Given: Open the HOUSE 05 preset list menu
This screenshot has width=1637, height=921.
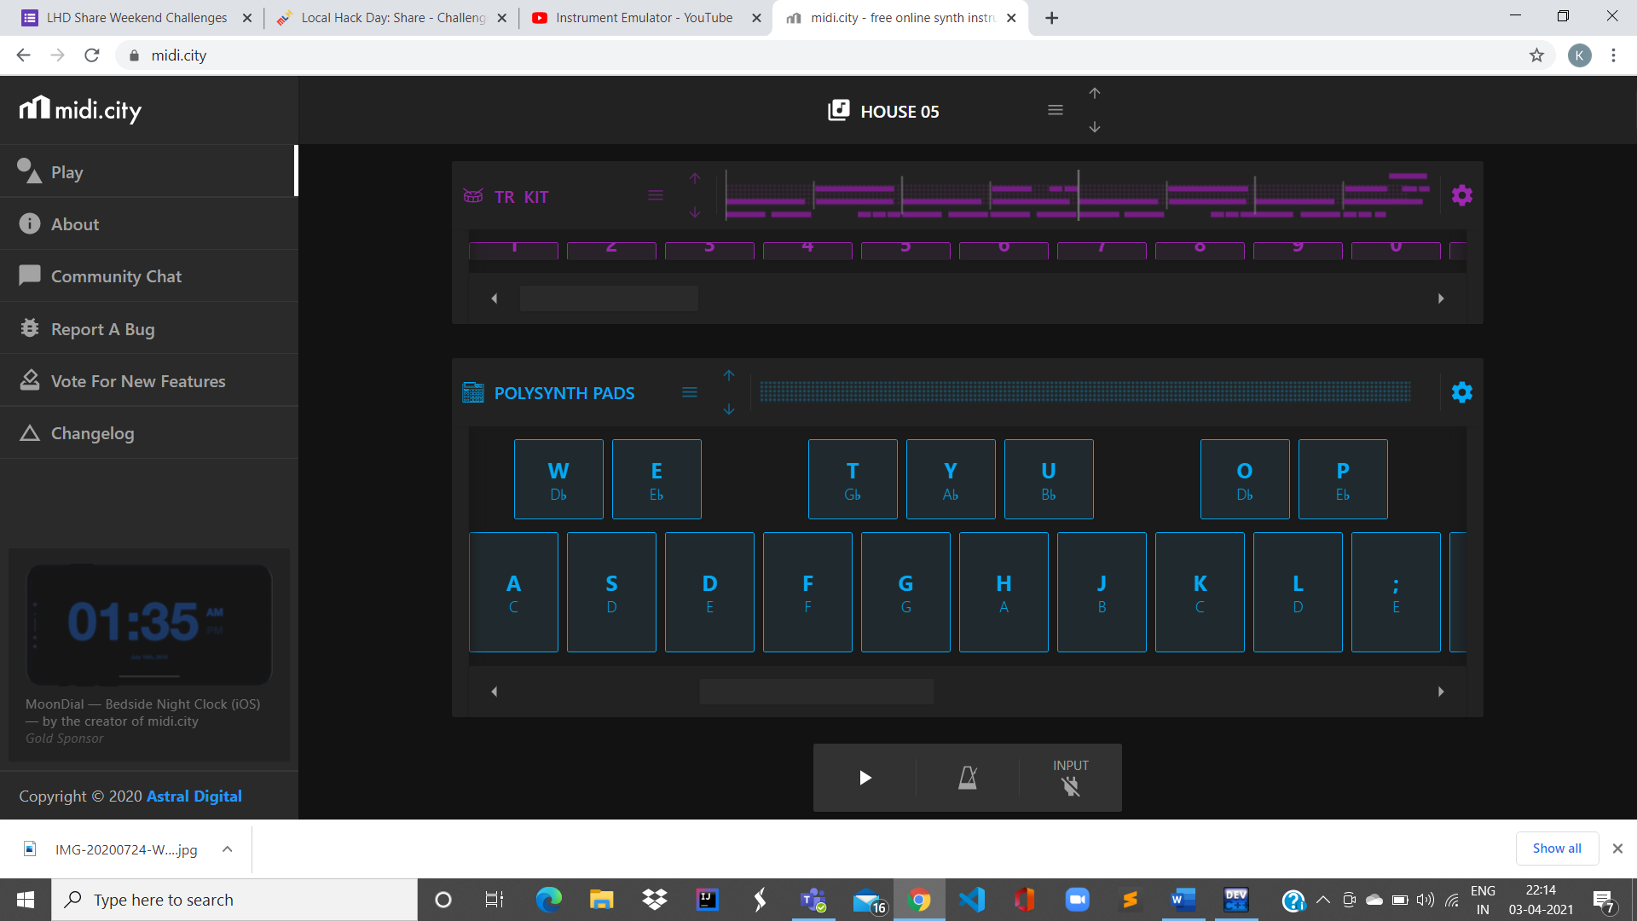Looking at the screenshot, I should (x=1055, y=110).
